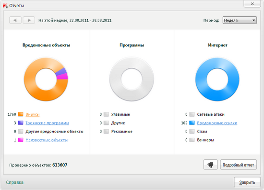264x190 pixels.
Task: Click the Kaspersky logo in title bar
Action: [5, 6]
